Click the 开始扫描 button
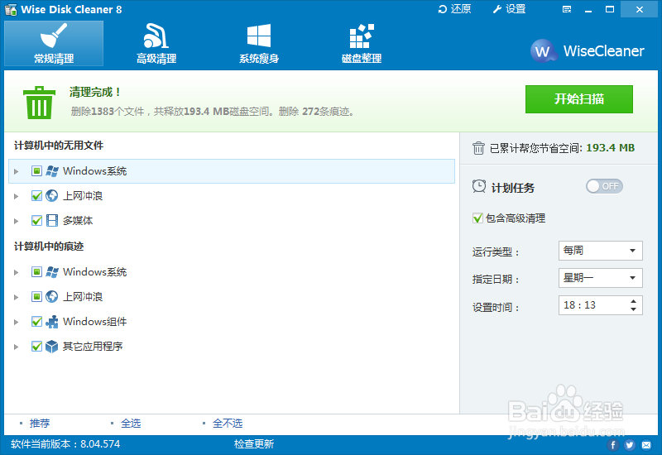 pyautogui.click(x=578, y=99)
